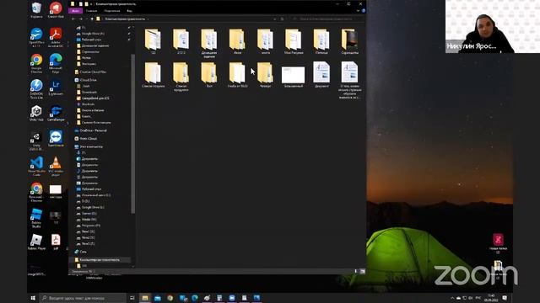Select the Roblox Studio desktop shortcut

pyautogui.click(x=36, y=218)
